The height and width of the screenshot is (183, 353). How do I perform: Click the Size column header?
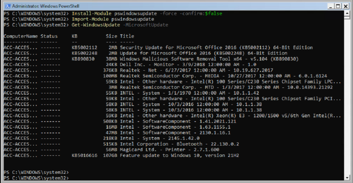[111, 36]
